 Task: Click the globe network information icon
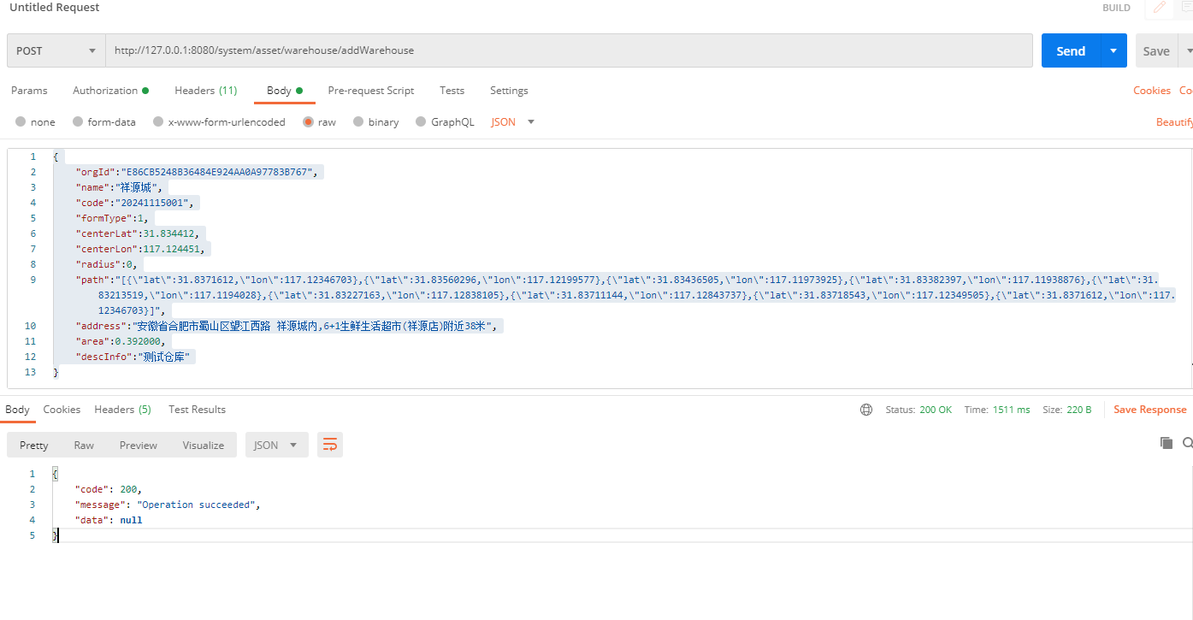866,410
